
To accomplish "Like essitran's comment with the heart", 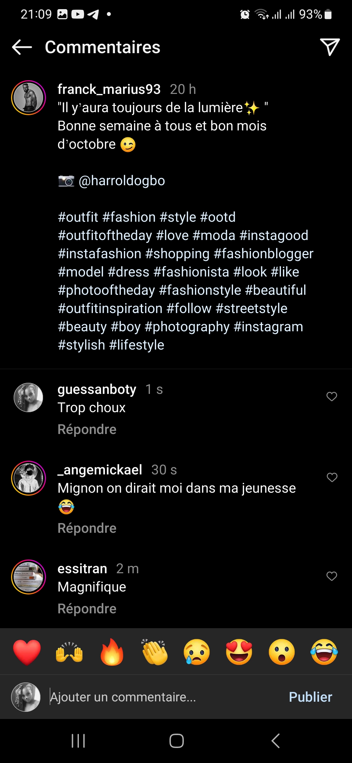I will [331, 576].
